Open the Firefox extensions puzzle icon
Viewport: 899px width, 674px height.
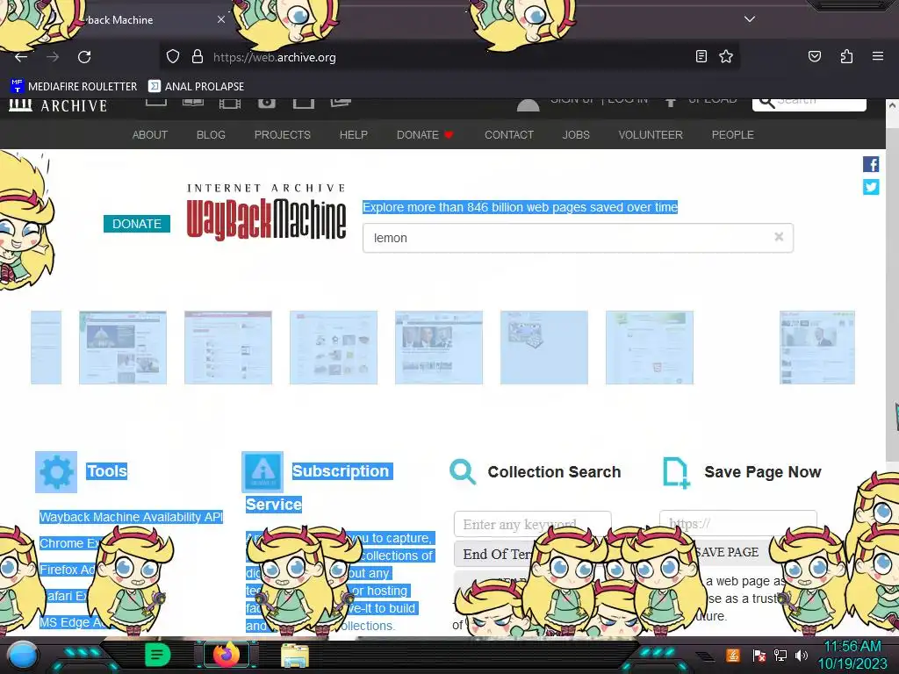click(846, 56)
